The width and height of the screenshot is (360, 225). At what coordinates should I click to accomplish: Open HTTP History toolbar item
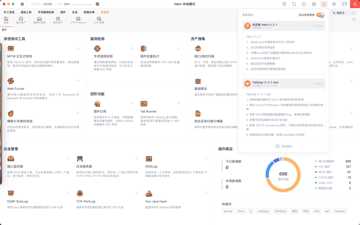(x=78, y=20)
